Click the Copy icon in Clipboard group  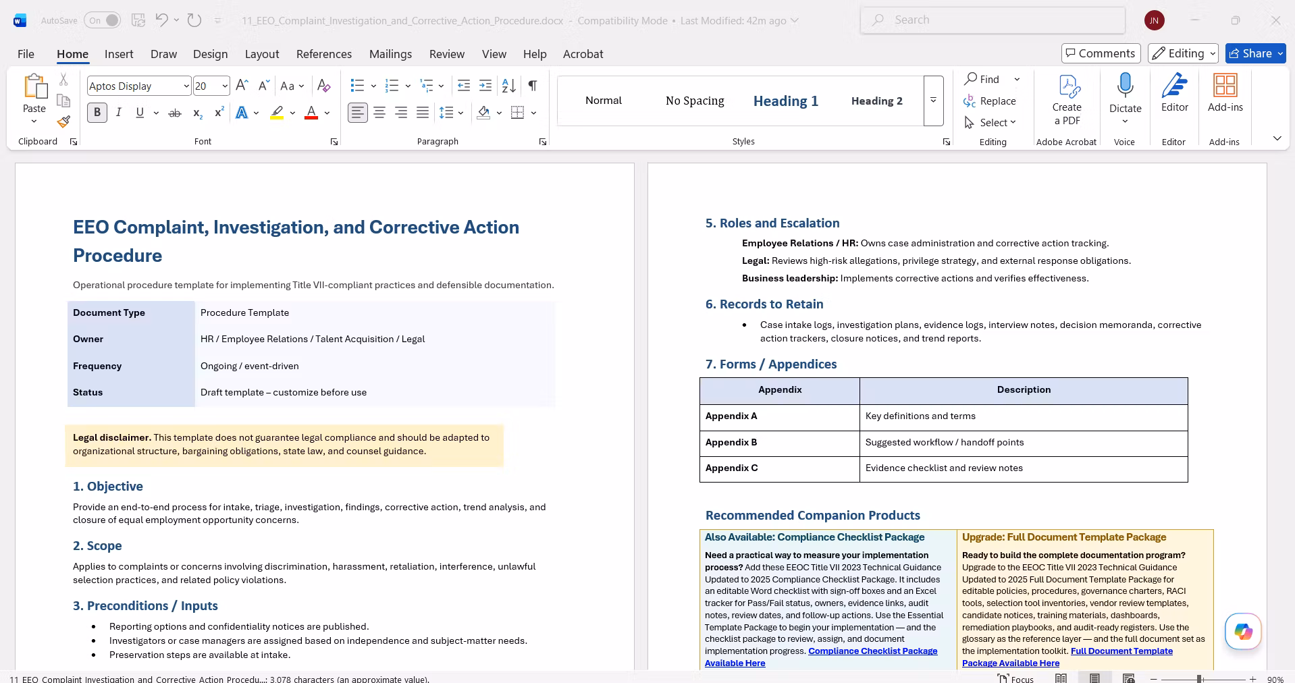point(63,101)
